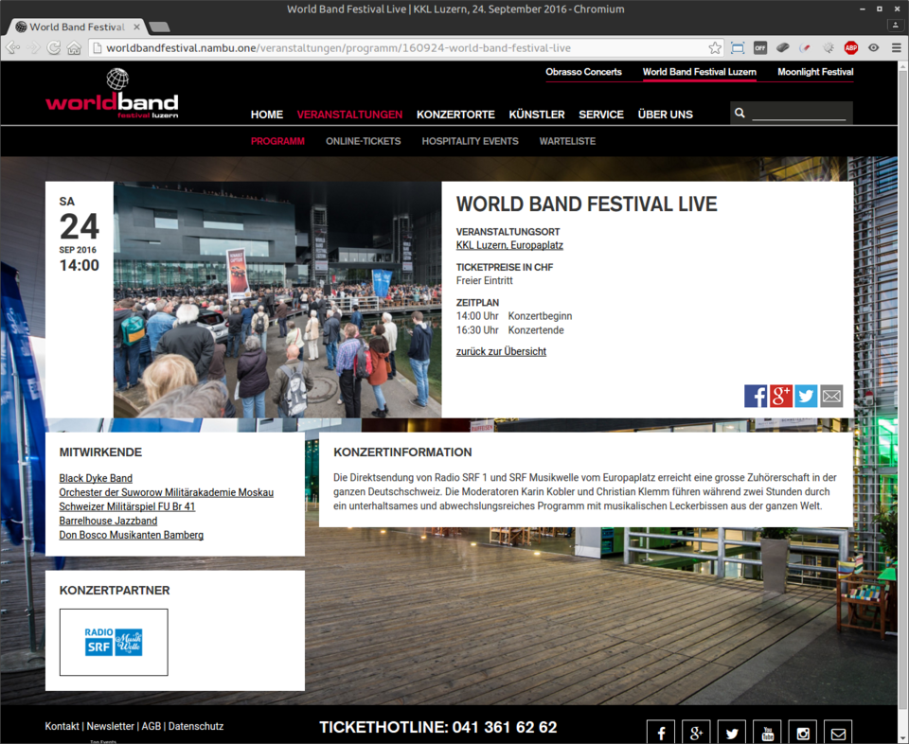This screenshot has height=744, width=909.
Task: Click the gear-shaped extension icon in toolbar
Action: 829,48
